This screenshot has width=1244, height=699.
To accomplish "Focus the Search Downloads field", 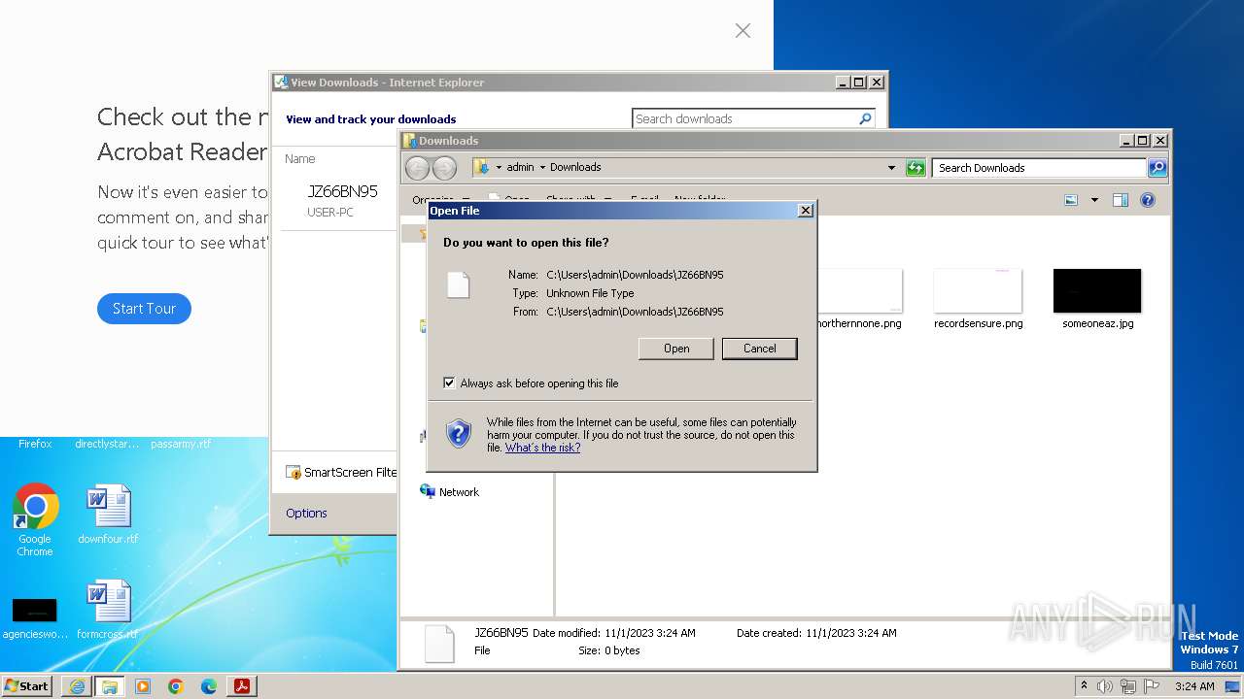I will click(x=1039, y=168).
